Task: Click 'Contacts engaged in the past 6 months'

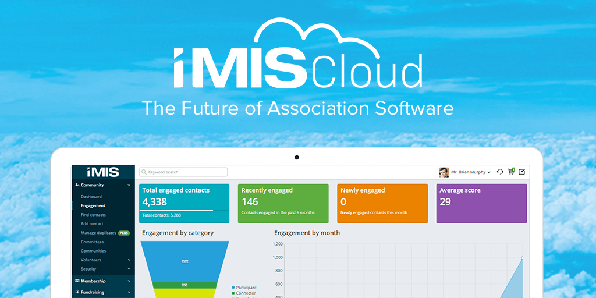Action: (x=278, y=212)
